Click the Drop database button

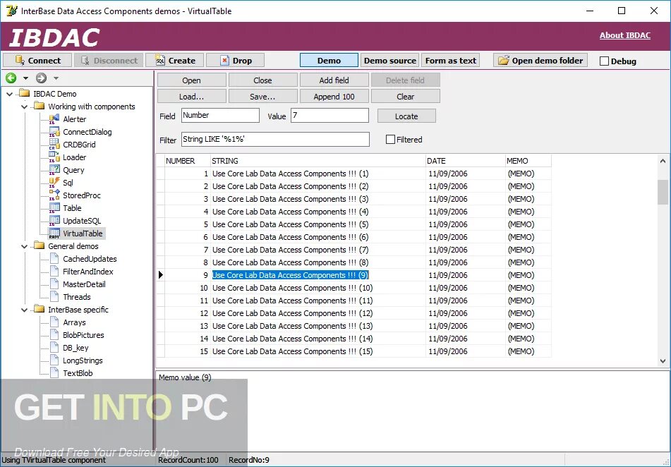(236, 61)
